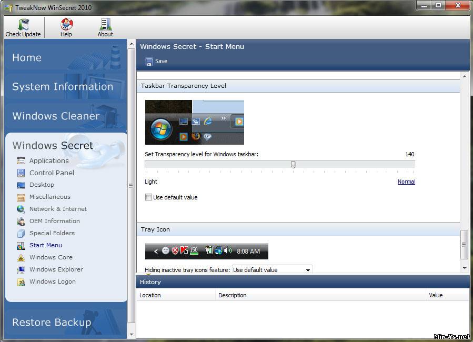Viewport: 473px width, 342px height.
Task: Open the Control Panel sidebar icon
Action: click(x=21, y=173)
